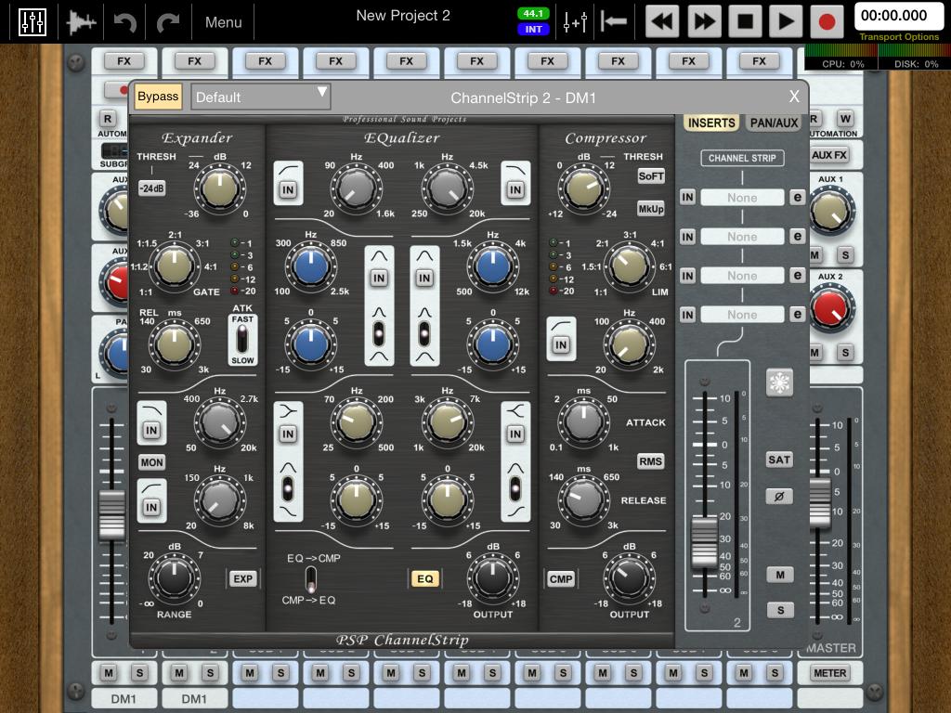This screenshot has height=713, width=951.
Task: Click the return-to-start arrow icon
Action: coord(614,22)
